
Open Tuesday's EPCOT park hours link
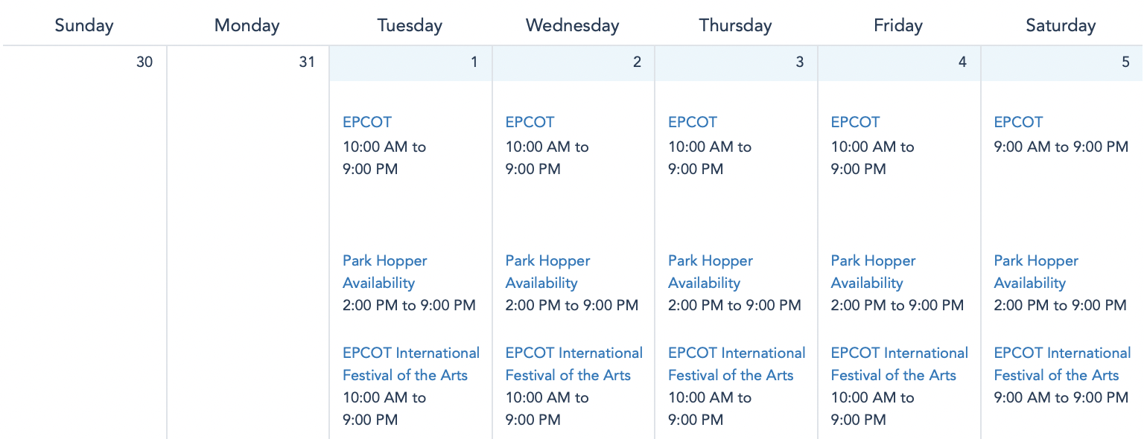[366, 122]
